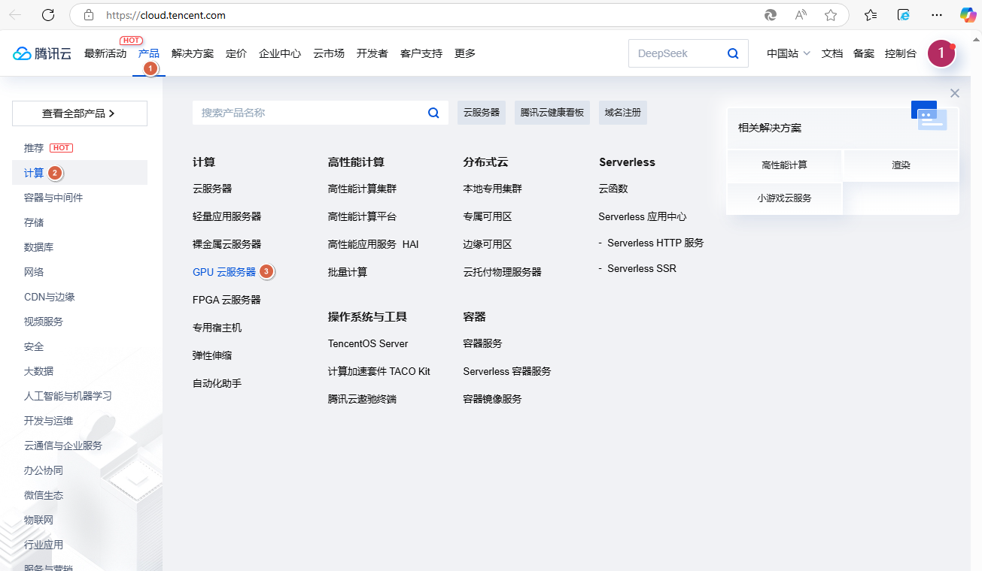The width and height of the screenshot is (982, 571).
Task: Open the browser settings ellipsis menu
Action: point(937,15)
